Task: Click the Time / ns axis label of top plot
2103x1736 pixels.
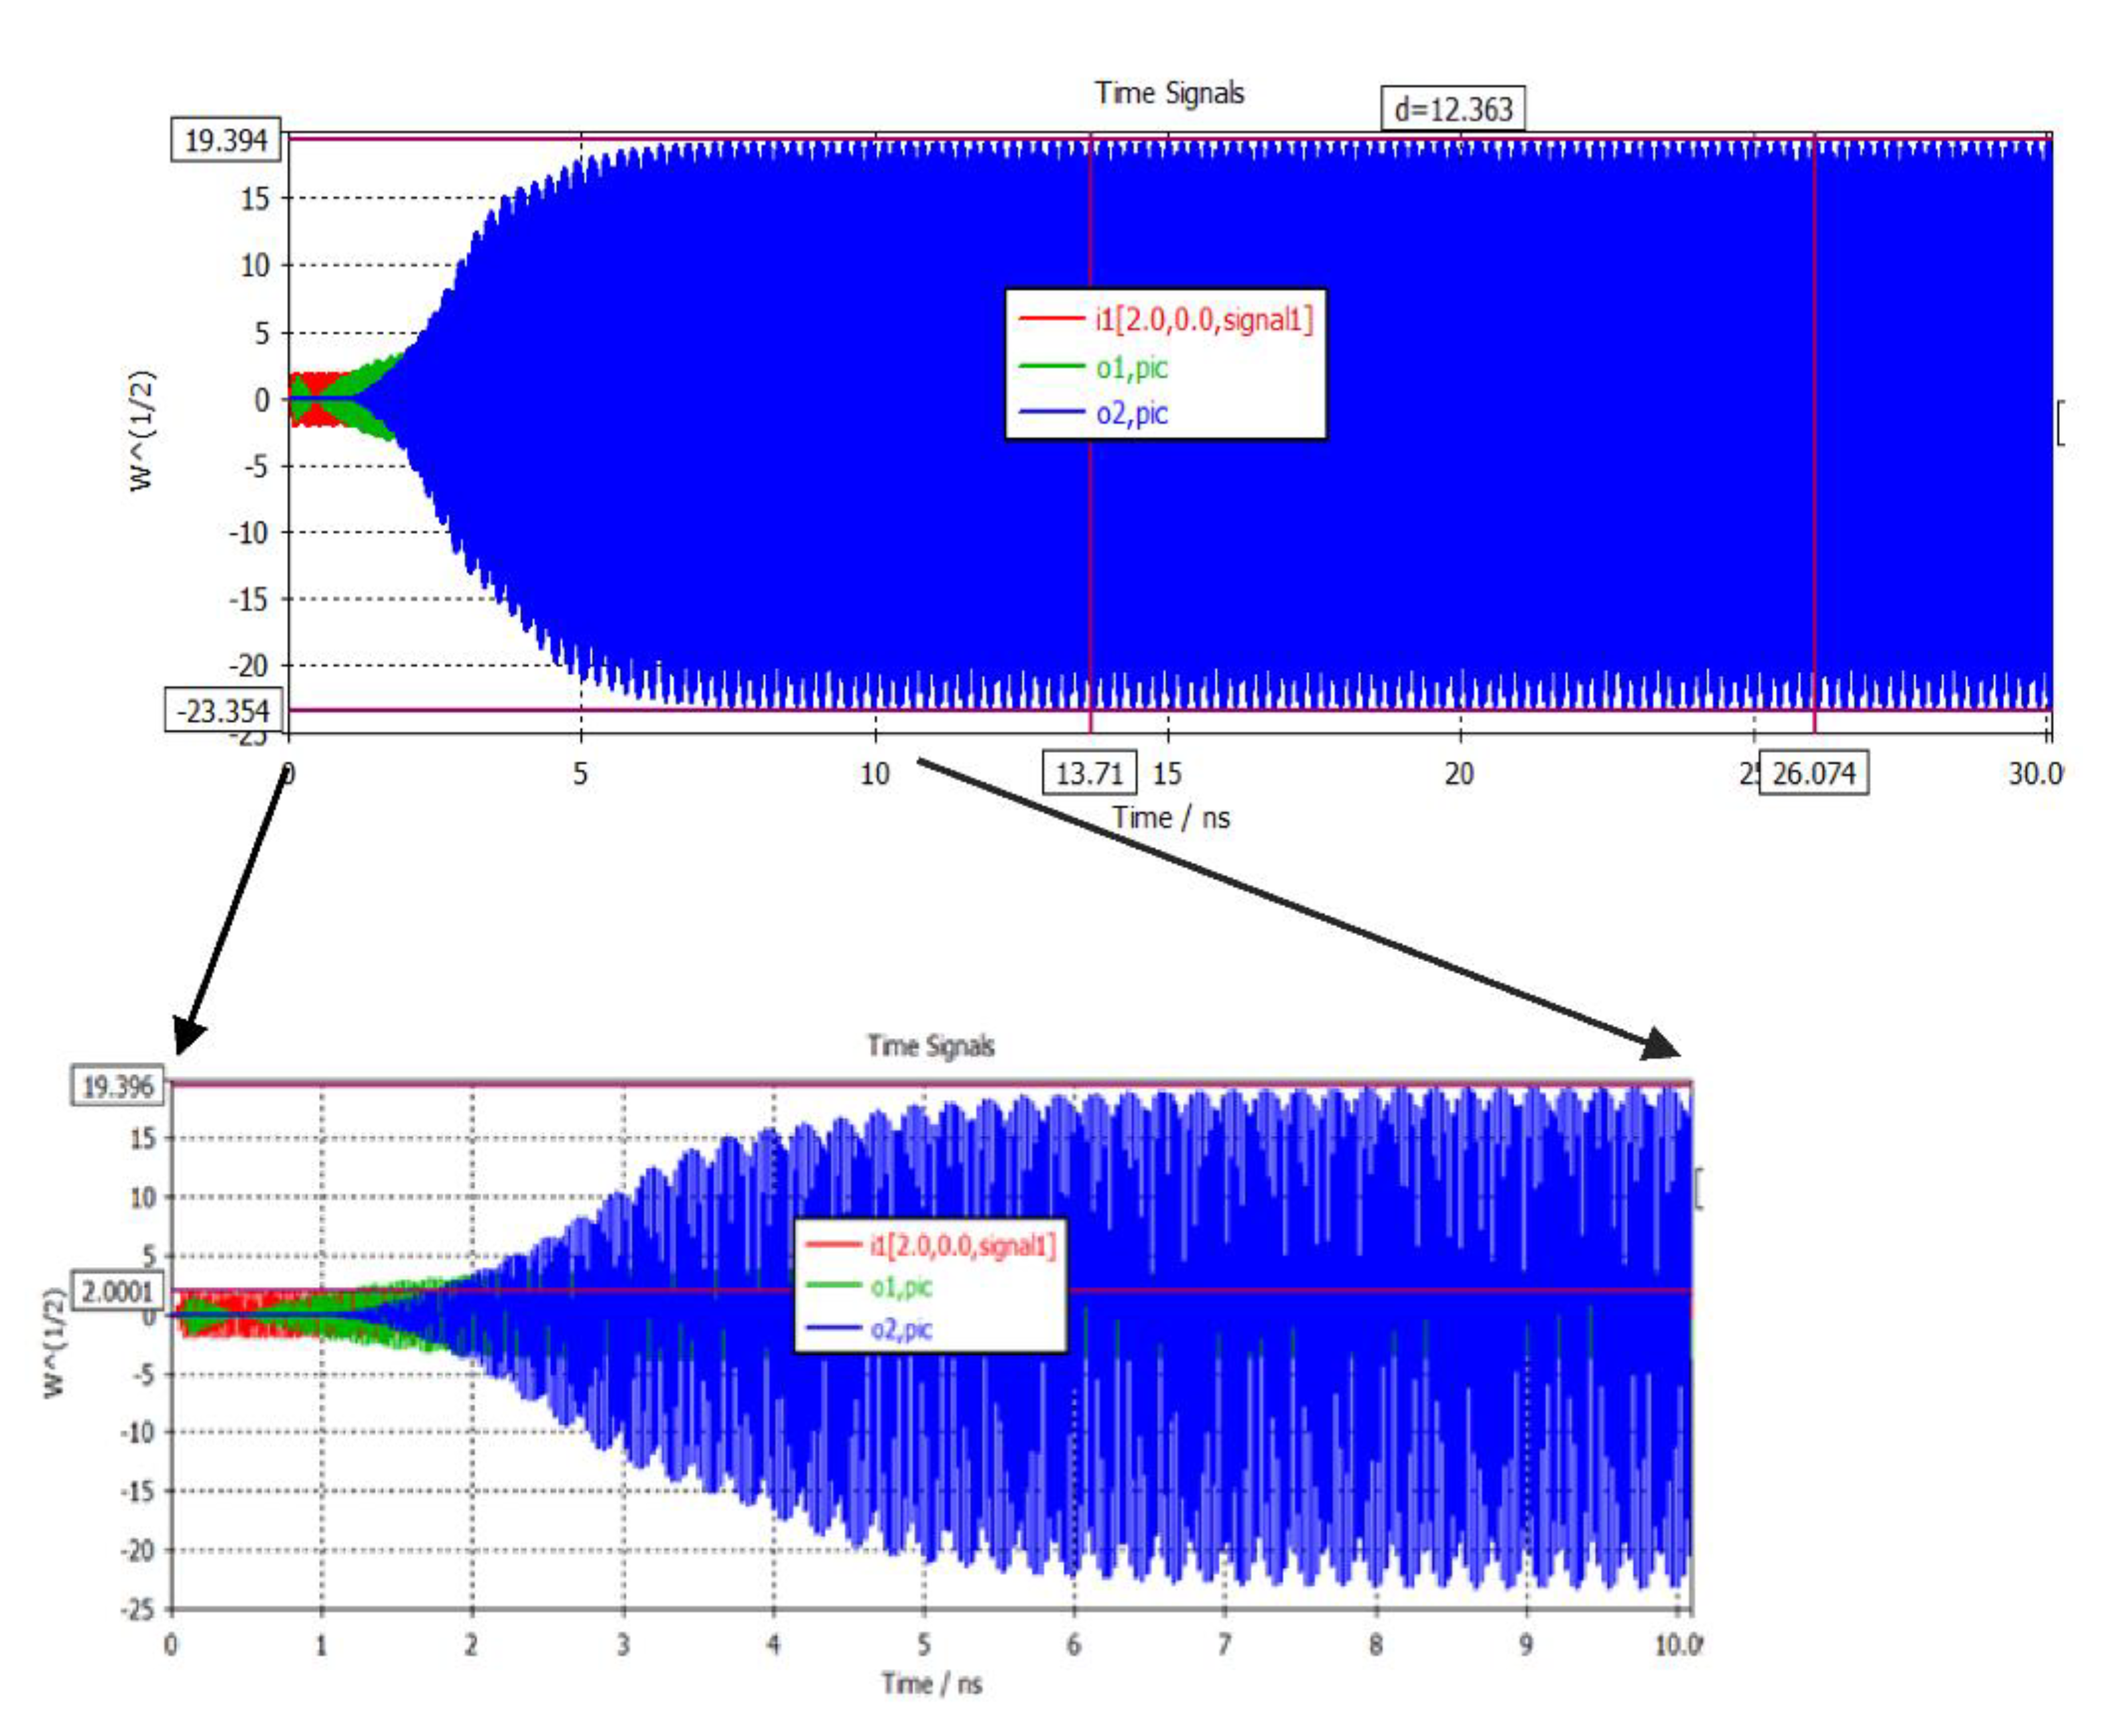Action: click(1171, 818)
